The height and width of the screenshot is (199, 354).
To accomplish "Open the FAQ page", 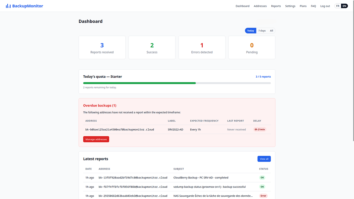I will 314,6.
